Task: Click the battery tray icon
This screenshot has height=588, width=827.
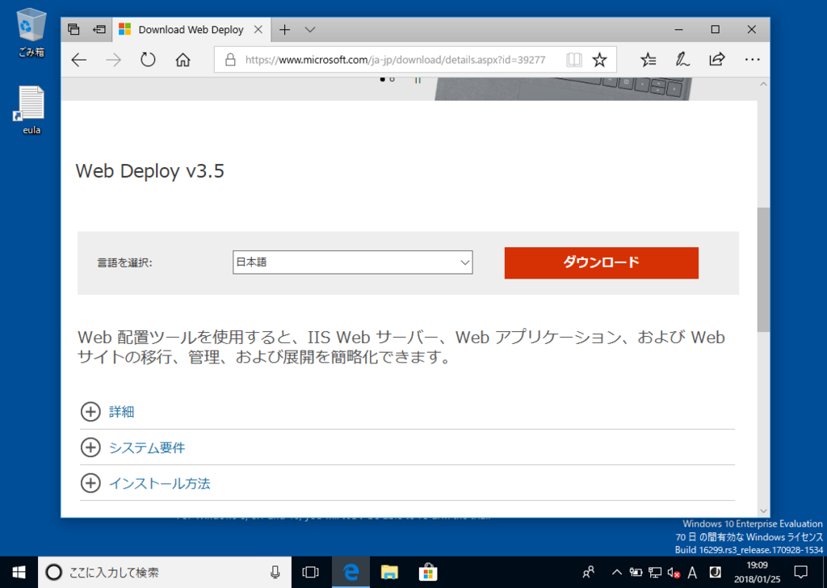Action: click(x=636, y=572)
